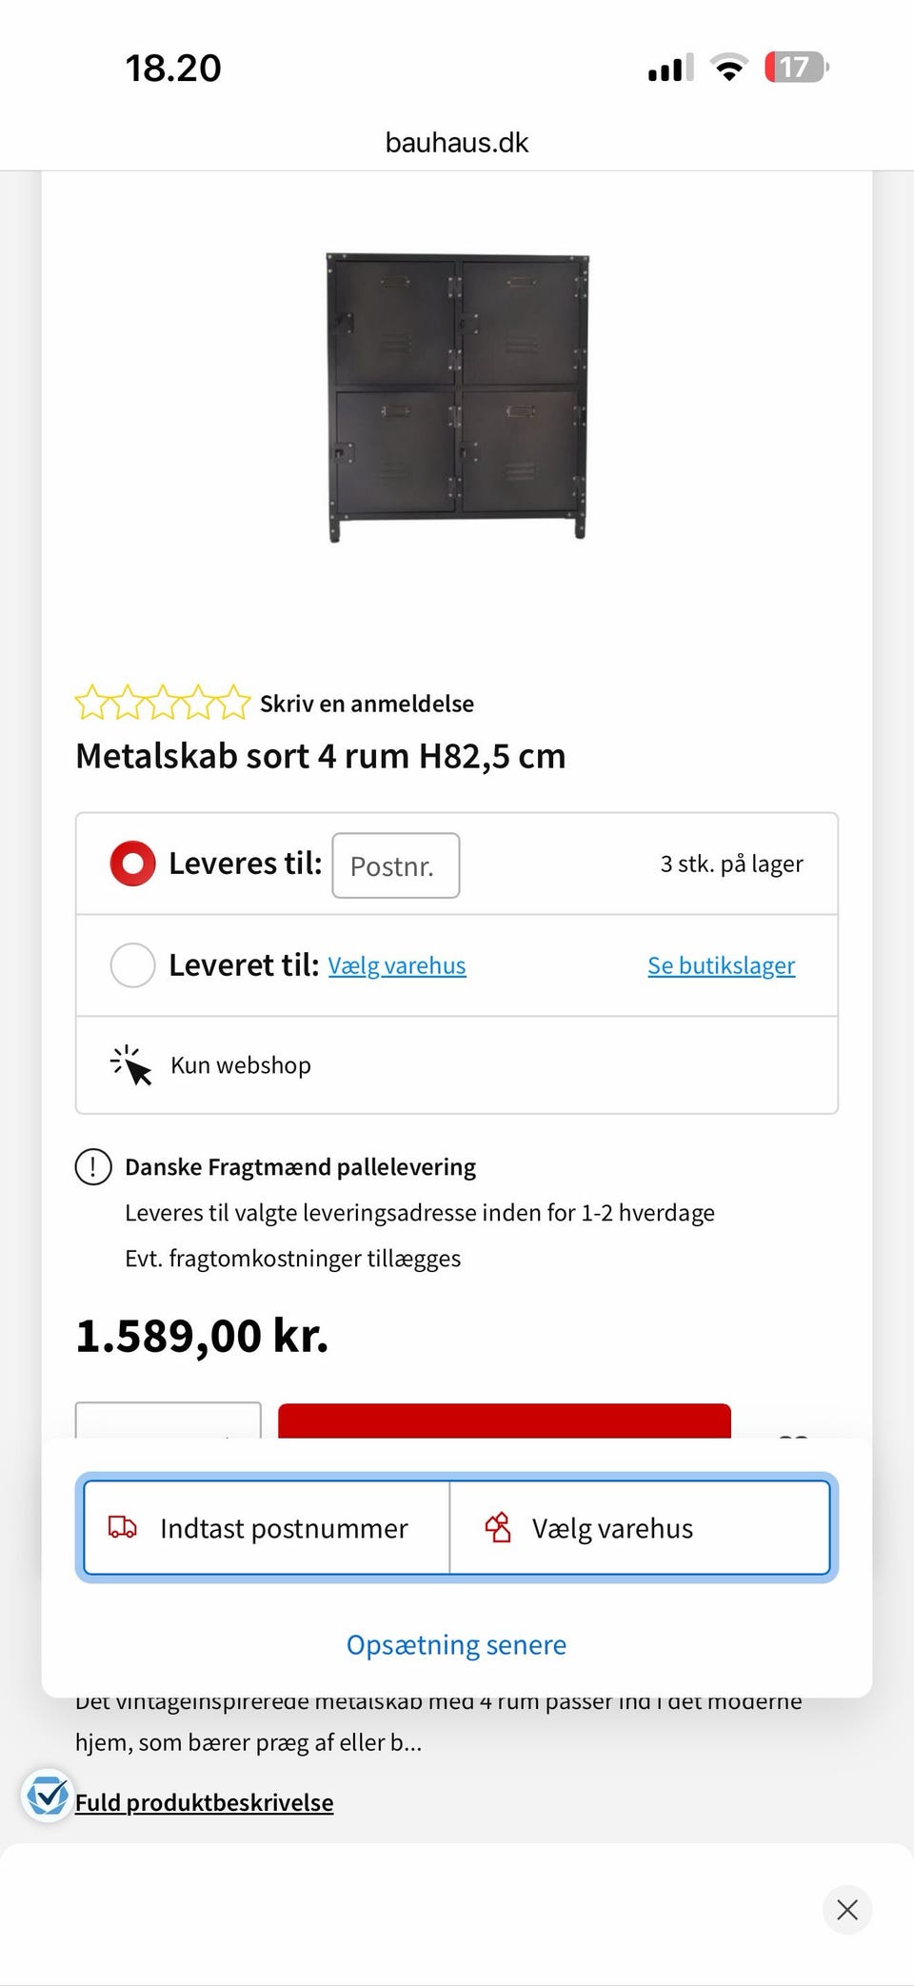
Task: Tap the 'Indtast postnummer' tab
Action: click(x=267, y=1528)
